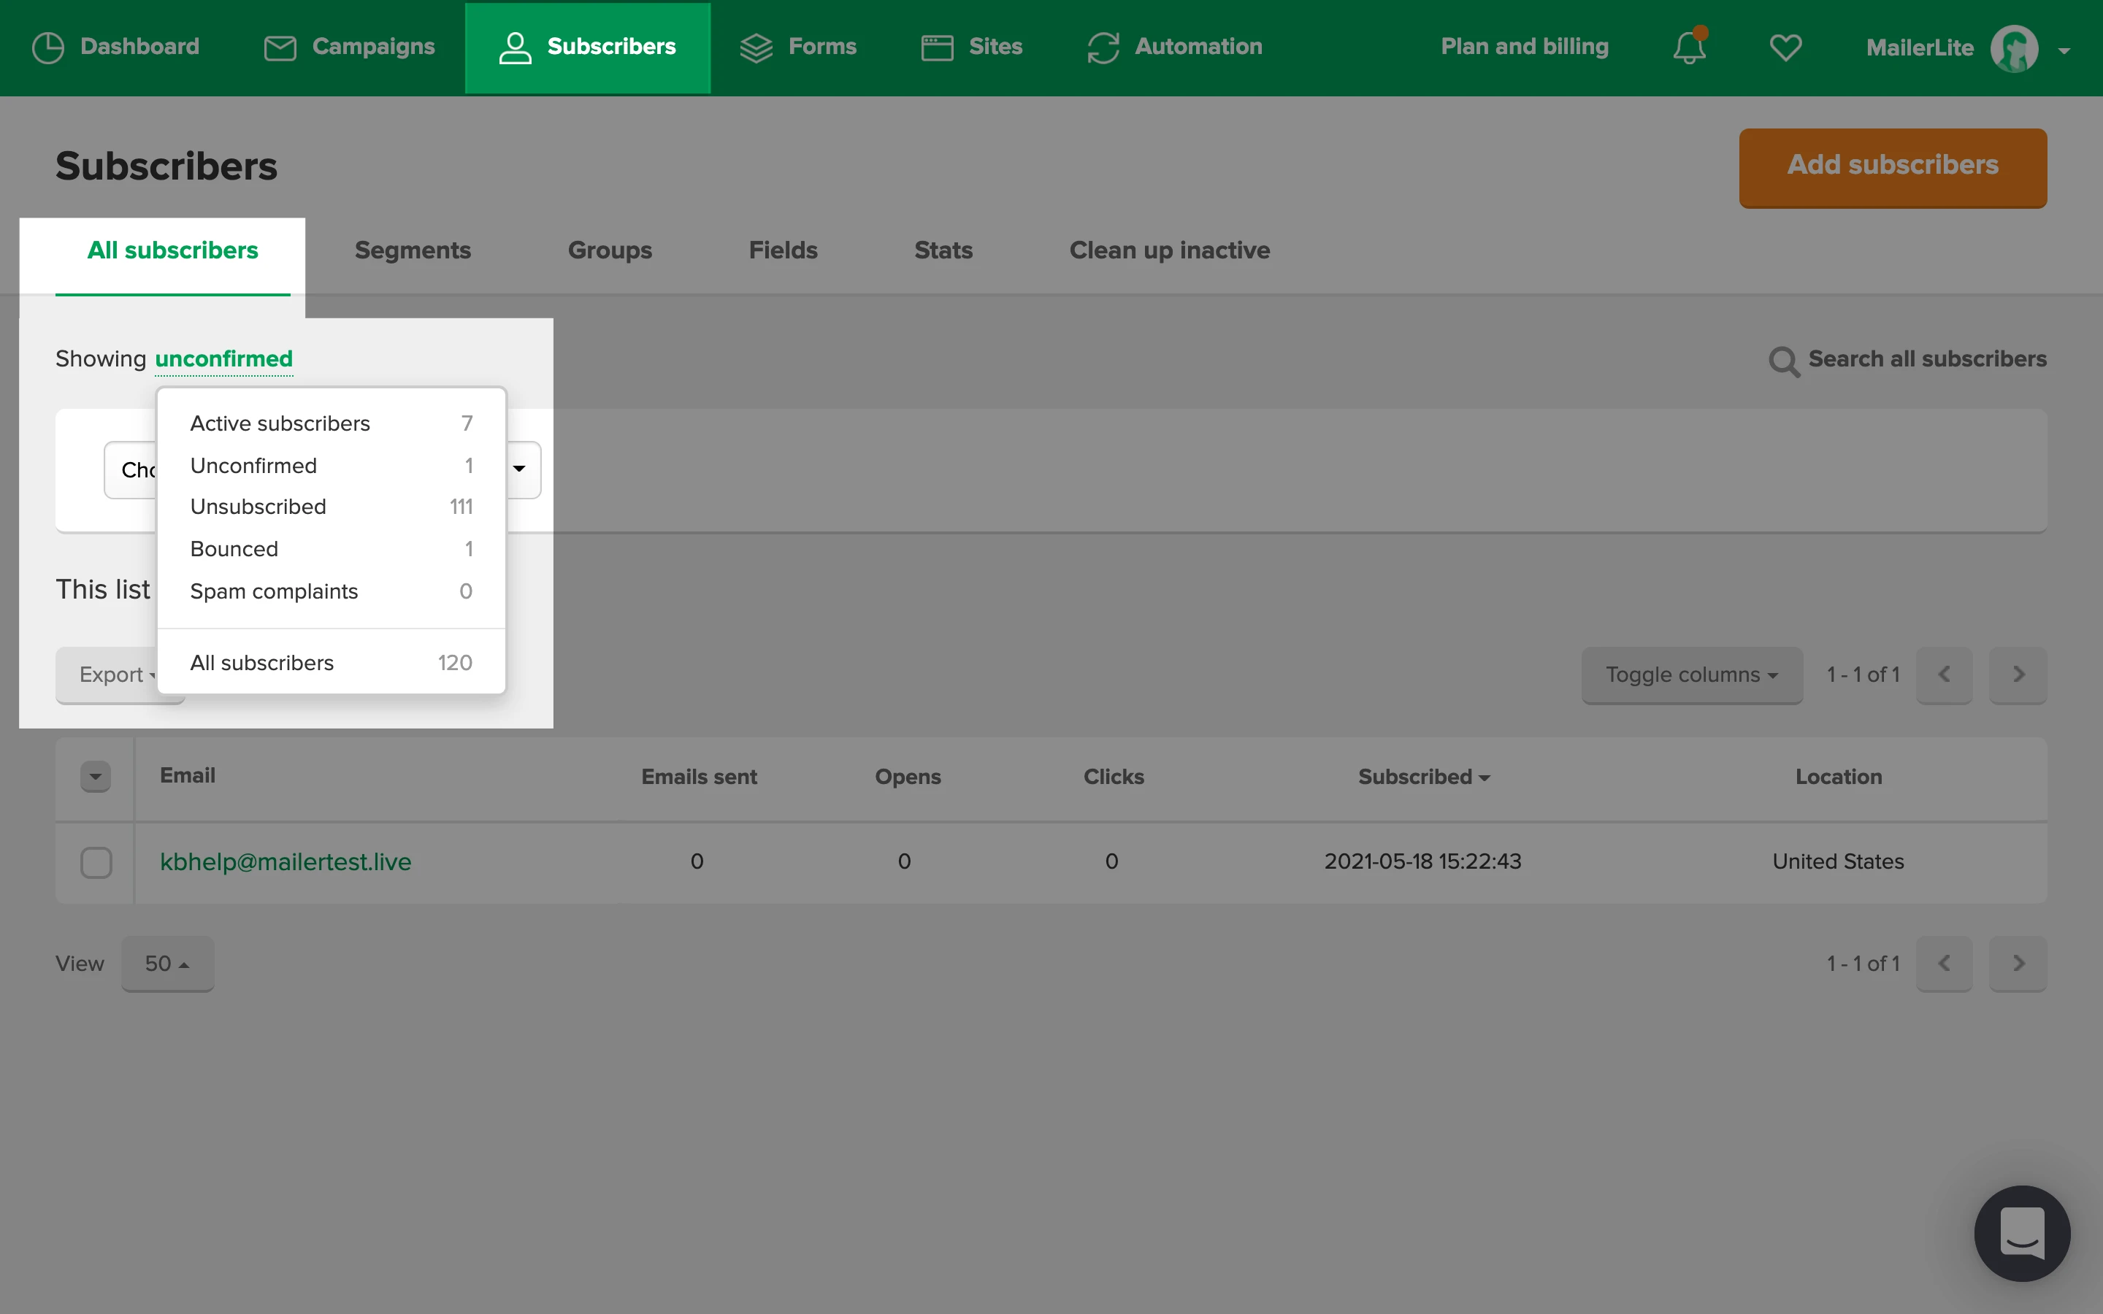Screen dimensions: 2103x1314
Task: Switch to the Segments tab
Action: pos(413,250)
